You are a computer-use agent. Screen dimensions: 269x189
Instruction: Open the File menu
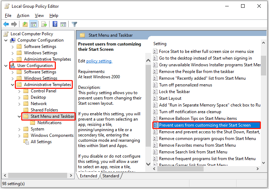pos(8,16)
